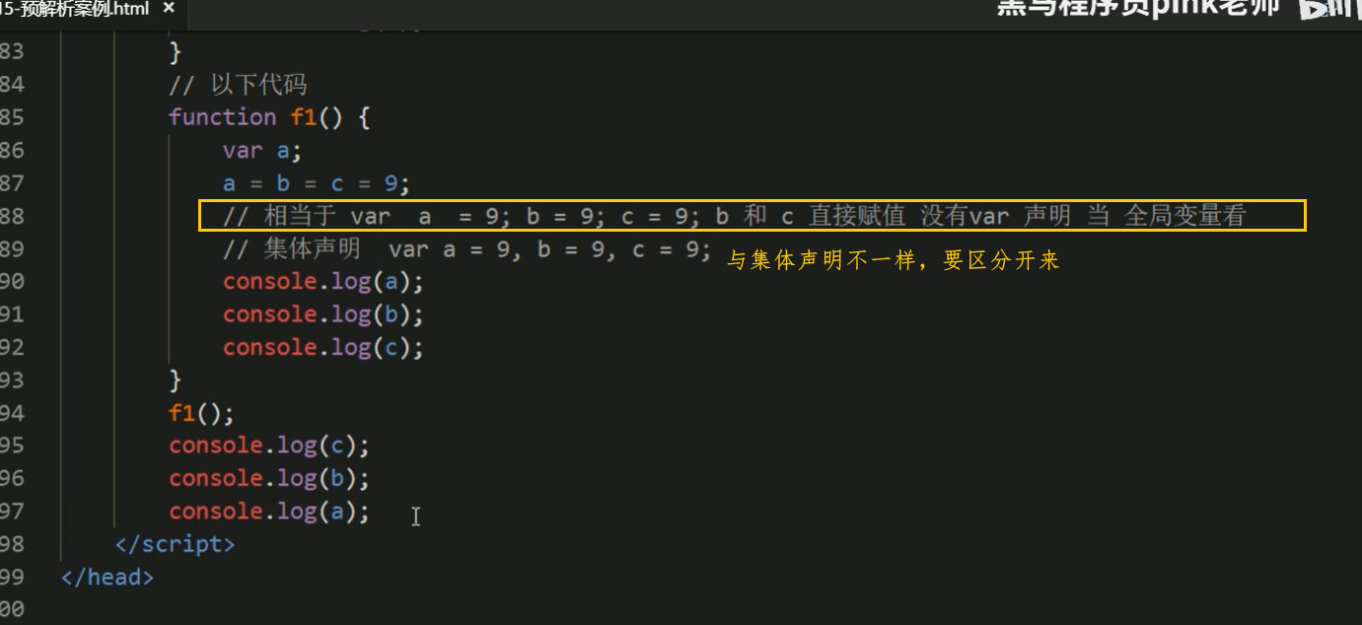Click console.log(b) inside function f1
This screenshot has height=625, width=1362.
click(x=323, y=314)
